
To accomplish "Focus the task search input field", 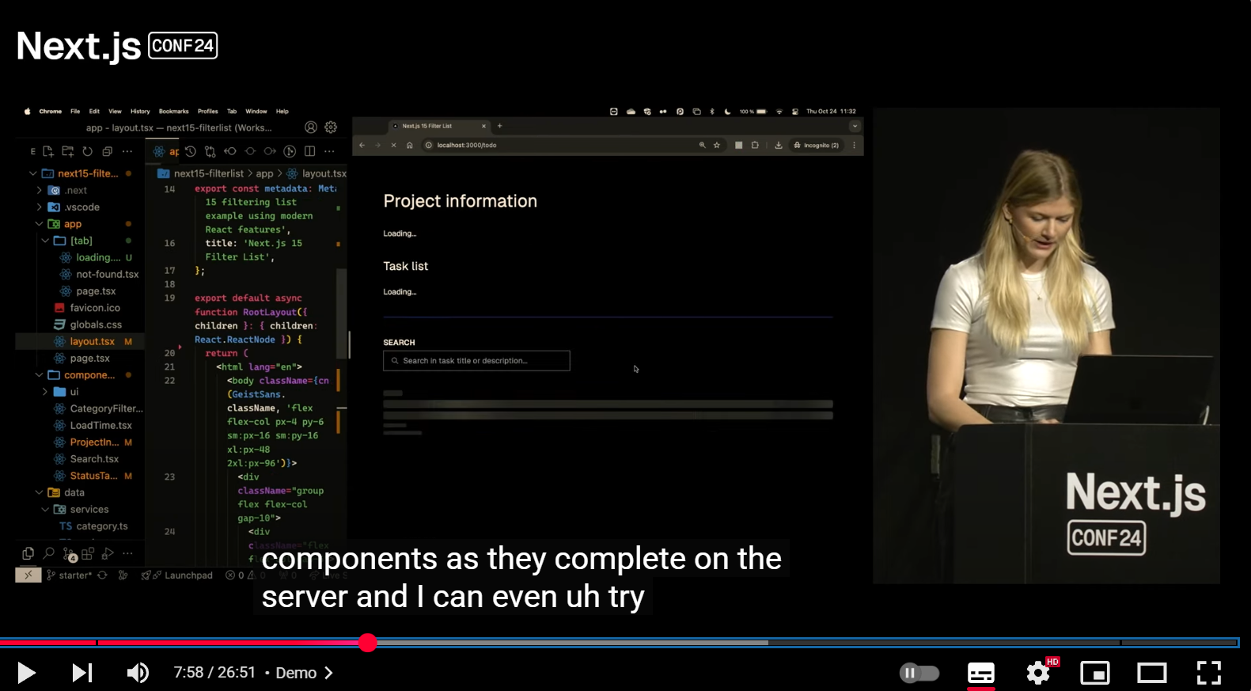I will click(476, 361).
